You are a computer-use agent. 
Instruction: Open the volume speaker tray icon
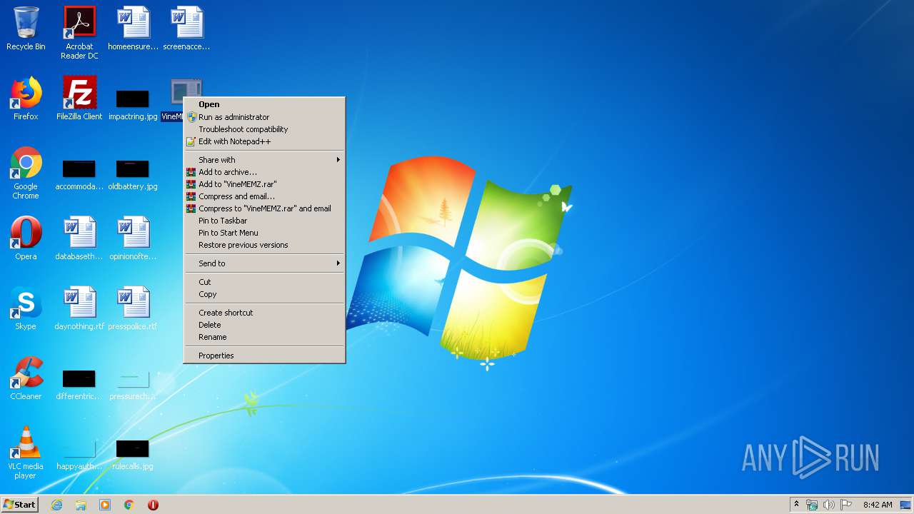(x=828, y=505)
